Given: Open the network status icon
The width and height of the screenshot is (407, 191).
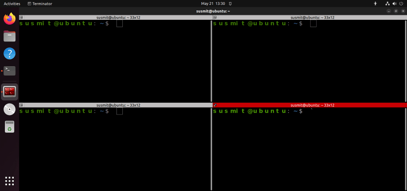Looking at the screenshot, I should tap(388, 3).
